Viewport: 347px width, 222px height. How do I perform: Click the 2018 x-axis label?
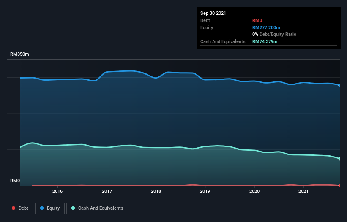156,191
